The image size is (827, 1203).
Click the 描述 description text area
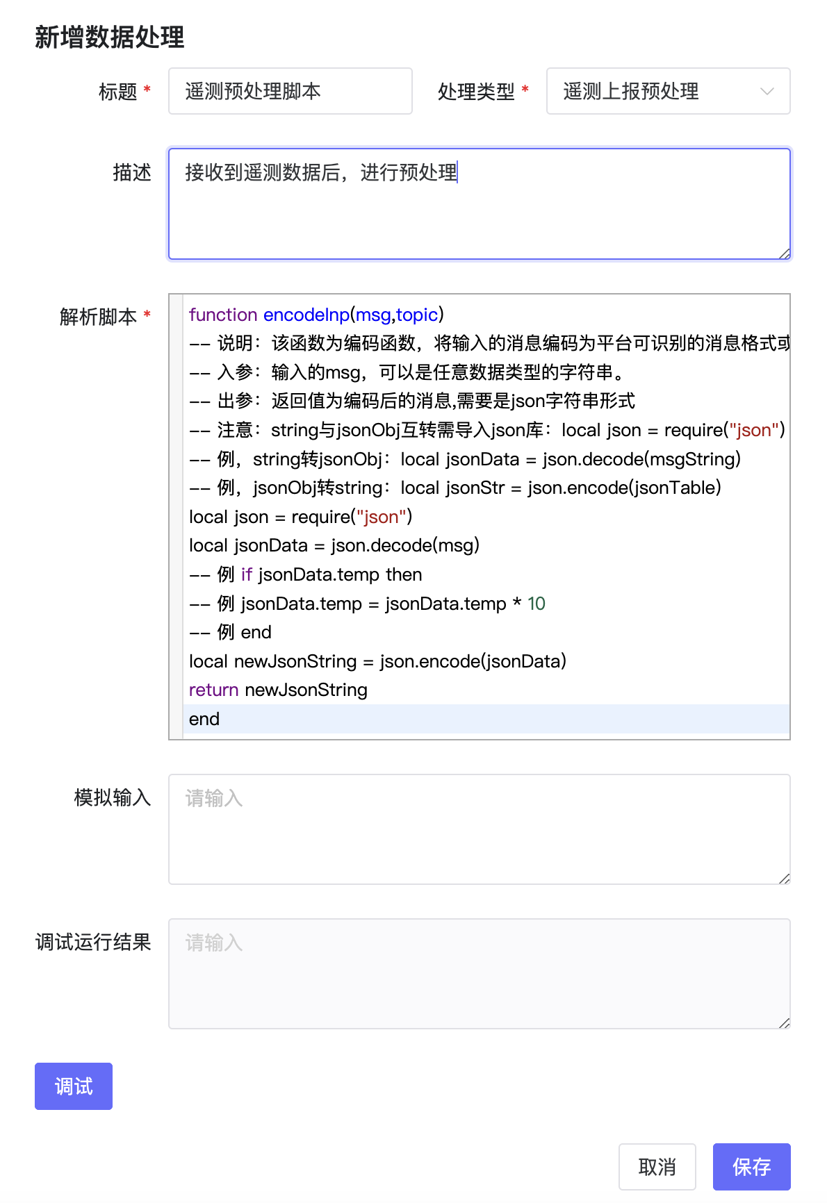479,208
